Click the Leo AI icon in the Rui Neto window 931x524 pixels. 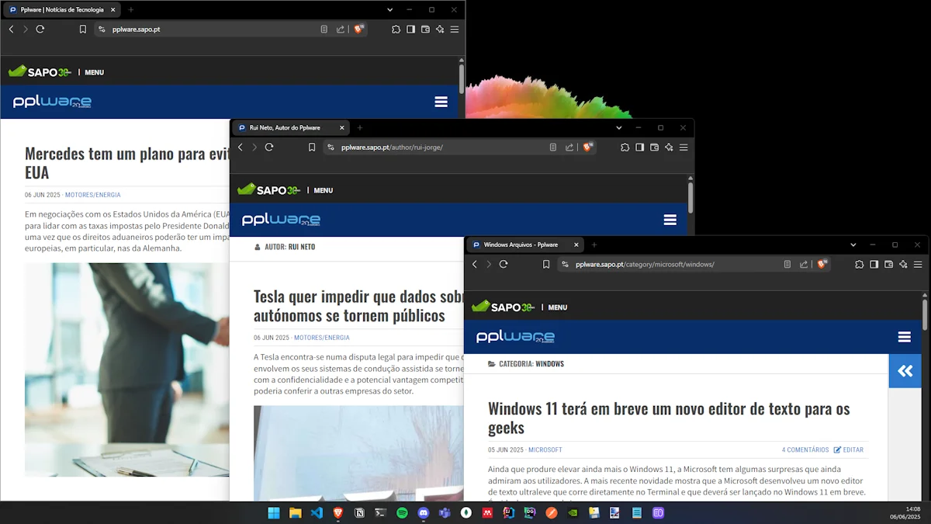coord(669,147)
